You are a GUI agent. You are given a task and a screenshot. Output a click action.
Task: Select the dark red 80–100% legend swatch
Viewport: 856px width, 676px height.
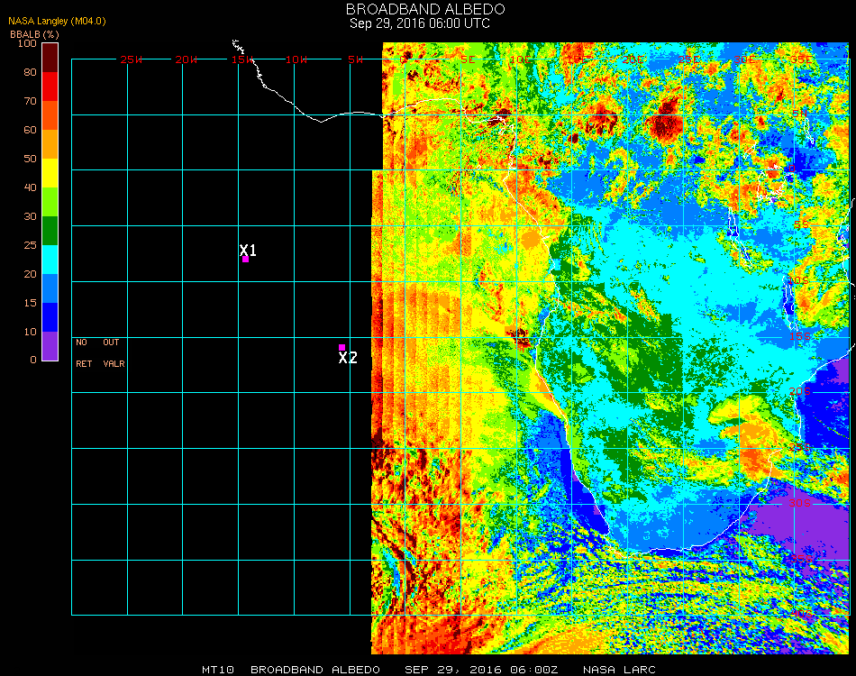[50, 57]
